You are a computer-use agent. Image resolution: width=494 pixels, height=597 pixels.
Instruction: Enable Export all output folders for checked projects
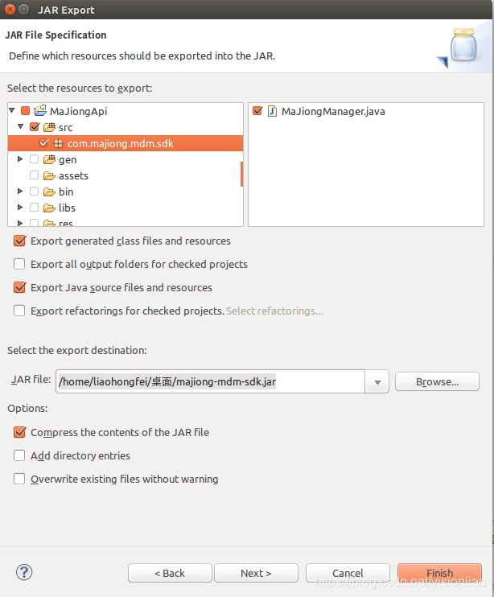tap(19, 264)
